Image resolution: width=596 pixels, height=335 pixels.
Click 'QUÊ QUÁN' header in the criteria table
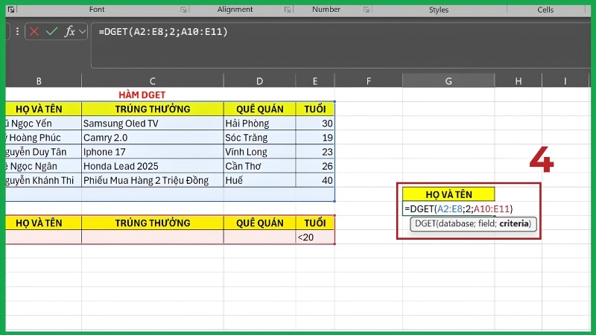259,223
